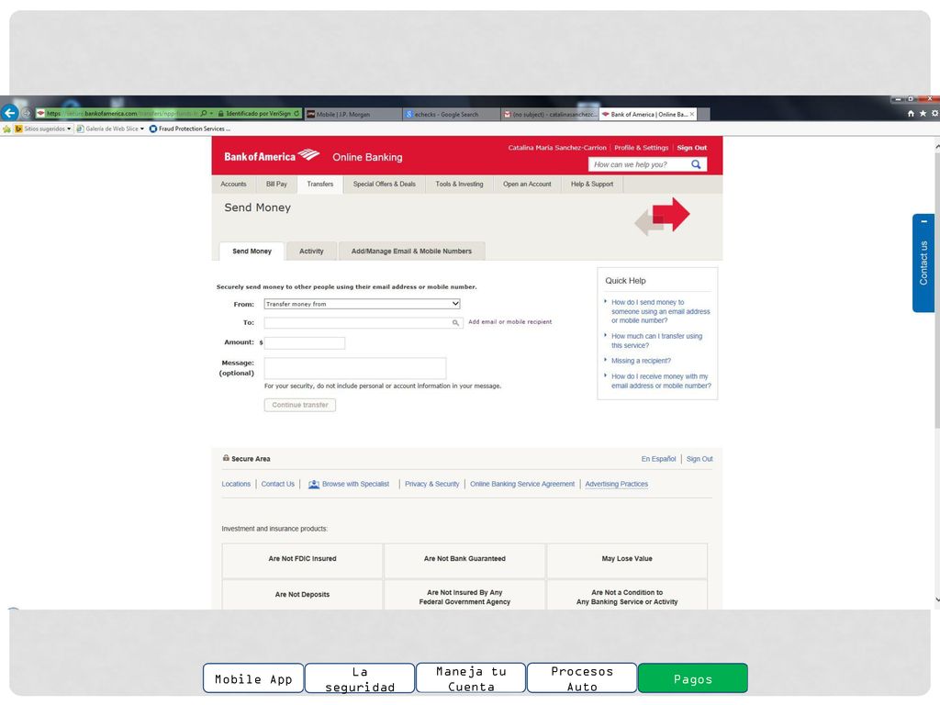Click the Maneja tu Cuenta slide button

coord(471,678)
